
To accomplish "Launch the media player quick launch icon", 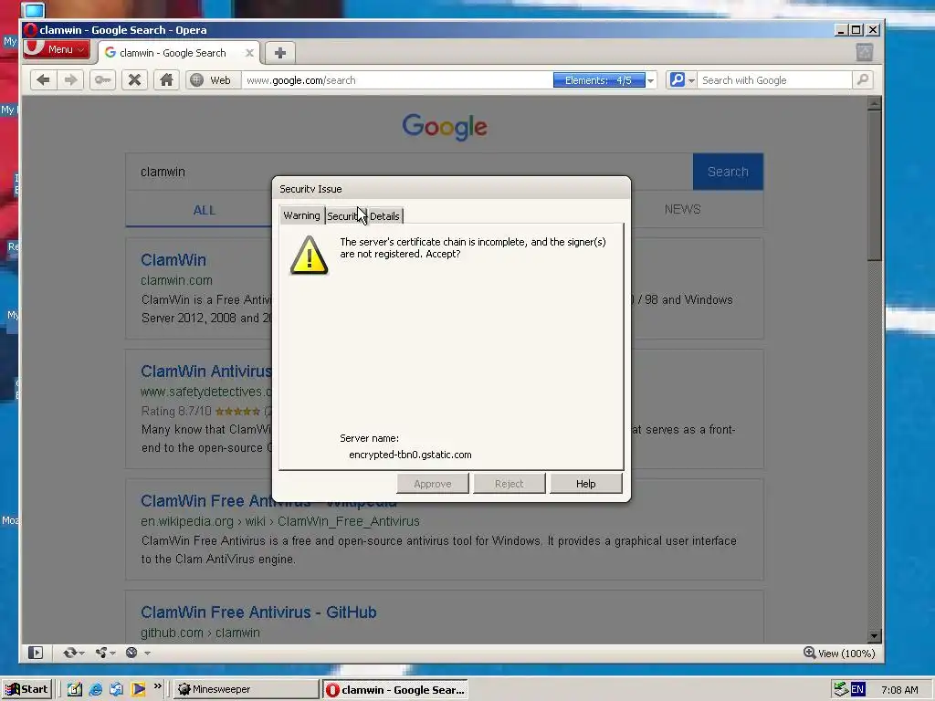I will (138, 689).
